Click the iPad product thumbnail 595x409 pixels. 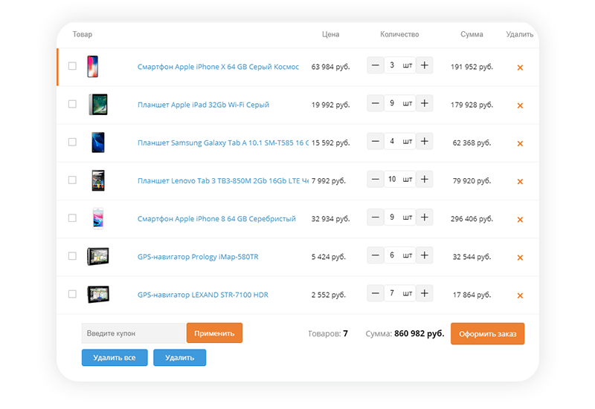point(98,105)
